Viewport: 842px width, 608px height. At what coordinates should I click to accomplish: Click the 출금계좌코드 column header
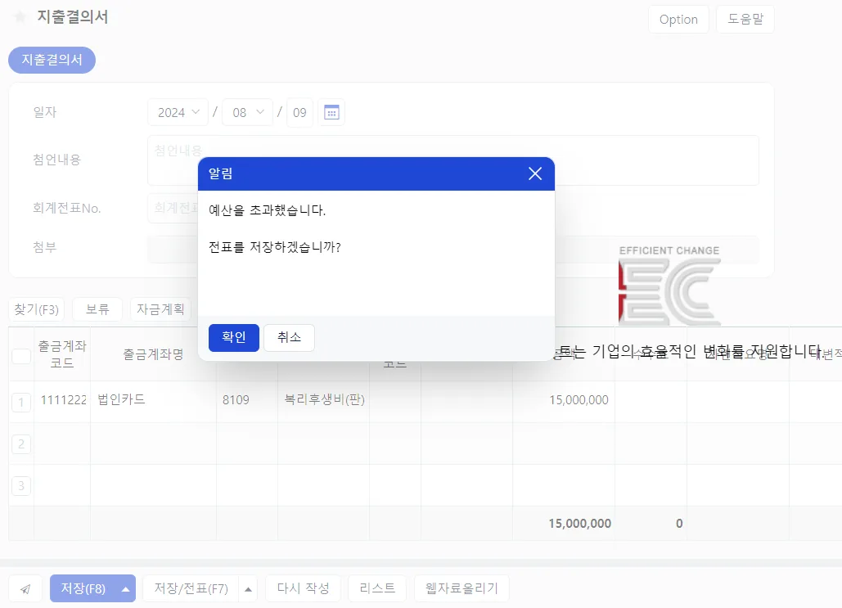coord(62,354)
